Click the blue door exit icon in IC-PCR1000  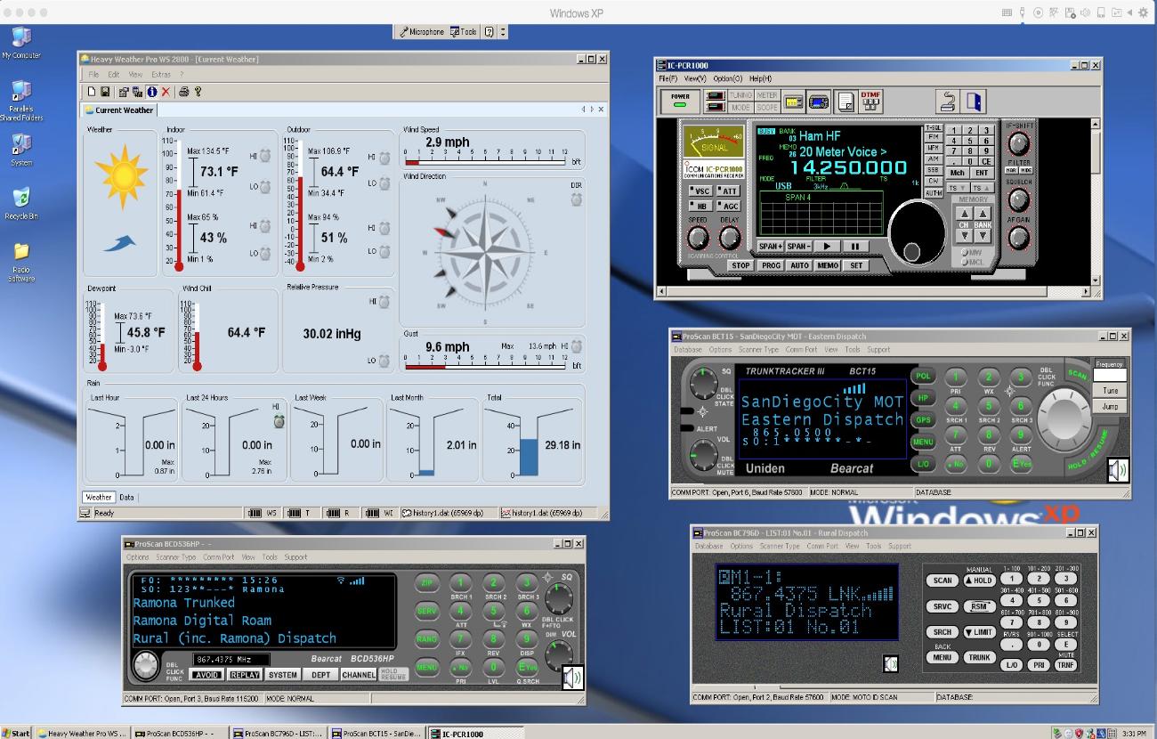[975, 102]
